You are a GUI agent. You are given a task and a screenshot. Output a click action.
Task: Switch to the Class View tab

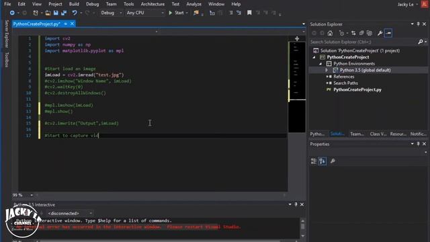click(378, 134)
